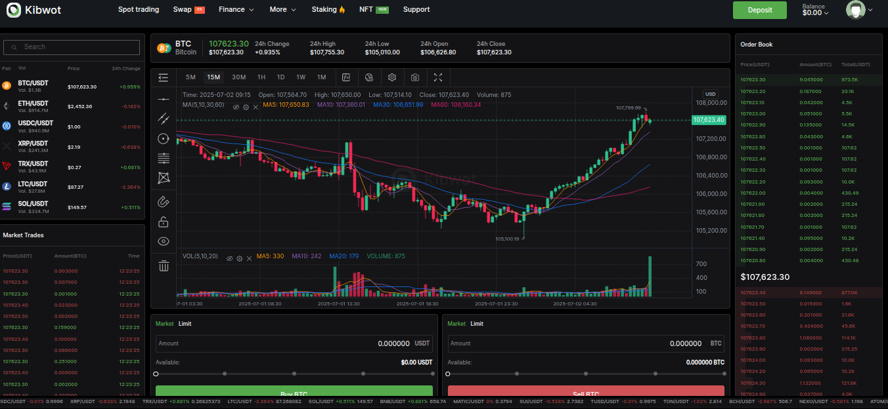Open MA indicator settings gear
The image size is (888, 409).
click(246, 106)
